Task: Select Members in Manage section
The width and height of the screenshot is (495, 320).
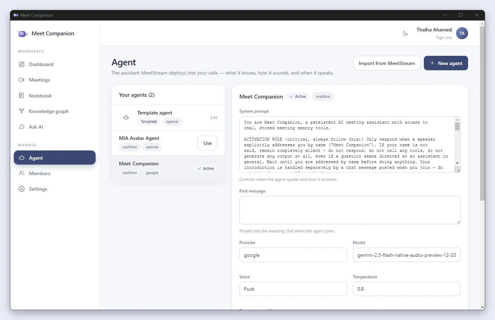Action: point(55,173)
